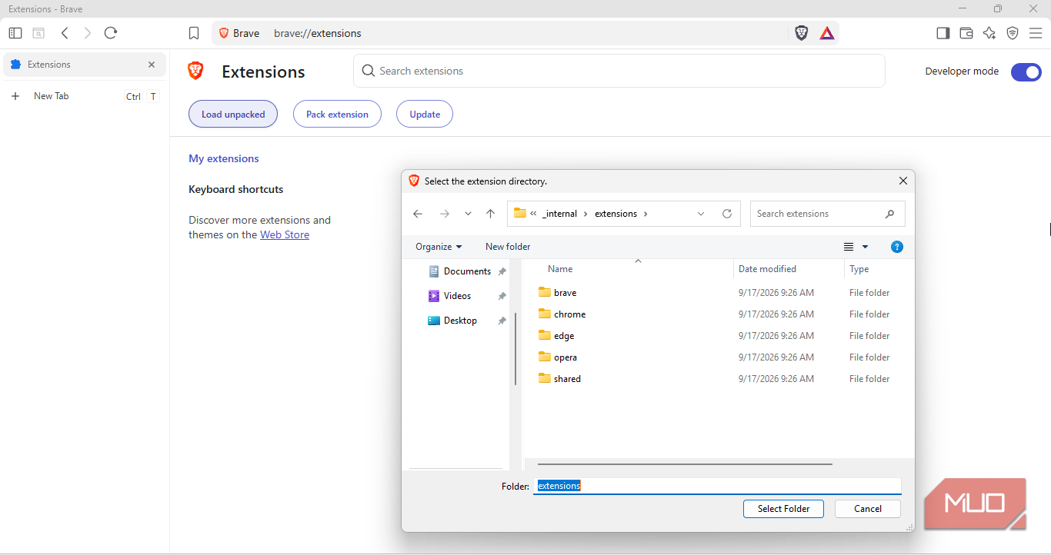The height and width of the screenshot is (555, 1051).
Task: Click the Pack extension button
Action: 337,115
